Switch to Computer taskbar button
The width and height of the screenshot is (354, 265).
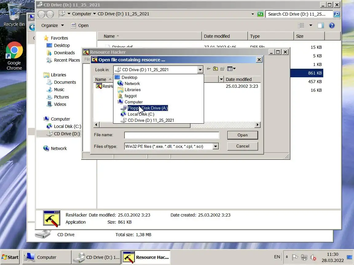(x=47, y=257)
